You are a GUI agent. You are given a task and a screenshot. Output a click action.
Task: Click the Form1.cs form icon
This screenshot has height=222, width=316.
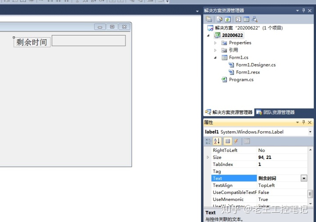[224, 57]
